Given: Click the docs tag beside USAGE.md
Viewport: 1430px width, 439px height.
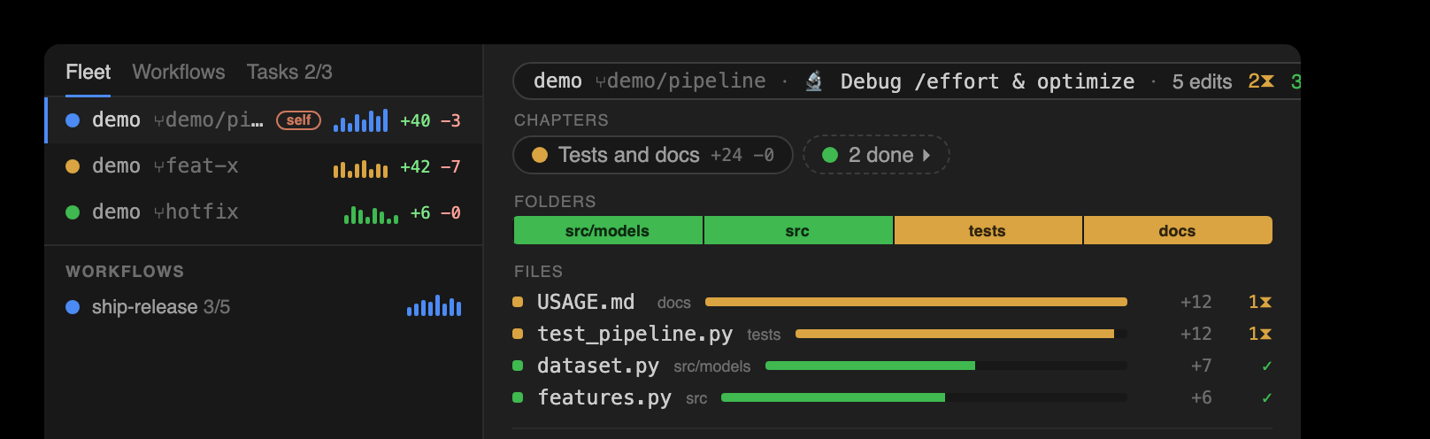Looking at the screenshot, I should pyautogui.click(x=674, y=303).
